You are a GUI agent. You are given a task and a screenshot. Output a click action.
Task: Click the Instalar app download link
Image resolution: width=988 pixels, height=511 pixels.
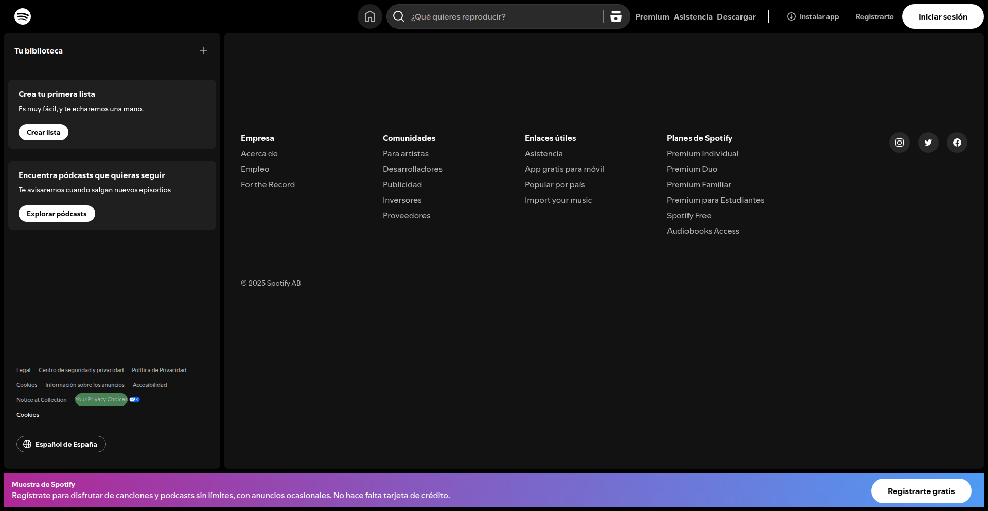pos(813,16)
